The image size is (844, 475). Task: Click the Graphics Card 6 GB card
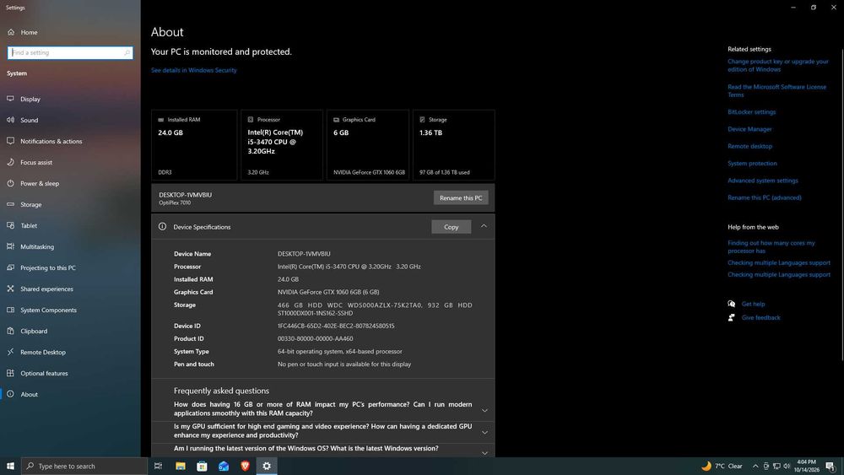point(368,145)
